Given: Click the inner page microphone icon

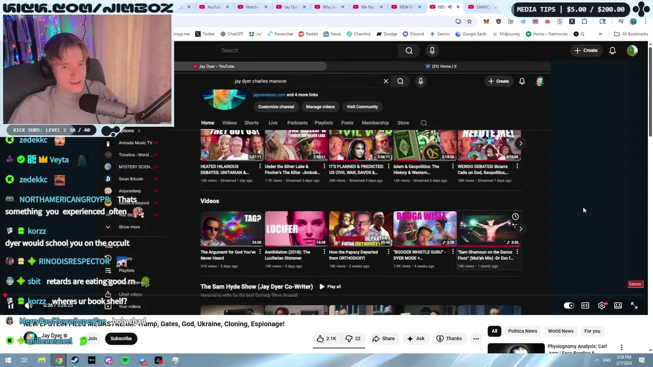Looking at the screenshot, I should (421, 81).
